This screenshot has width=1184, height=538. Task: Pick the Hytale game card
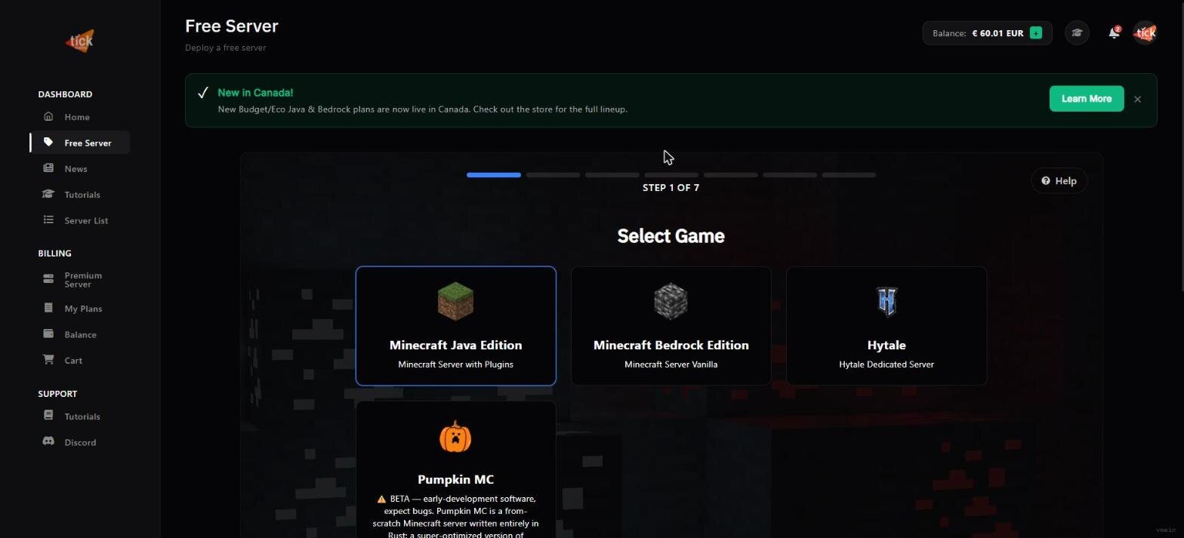pos(886,326)
